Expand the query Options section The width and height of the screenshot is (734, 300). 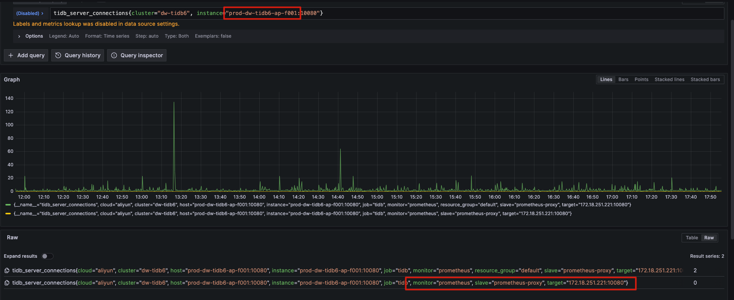click(19, 36)
